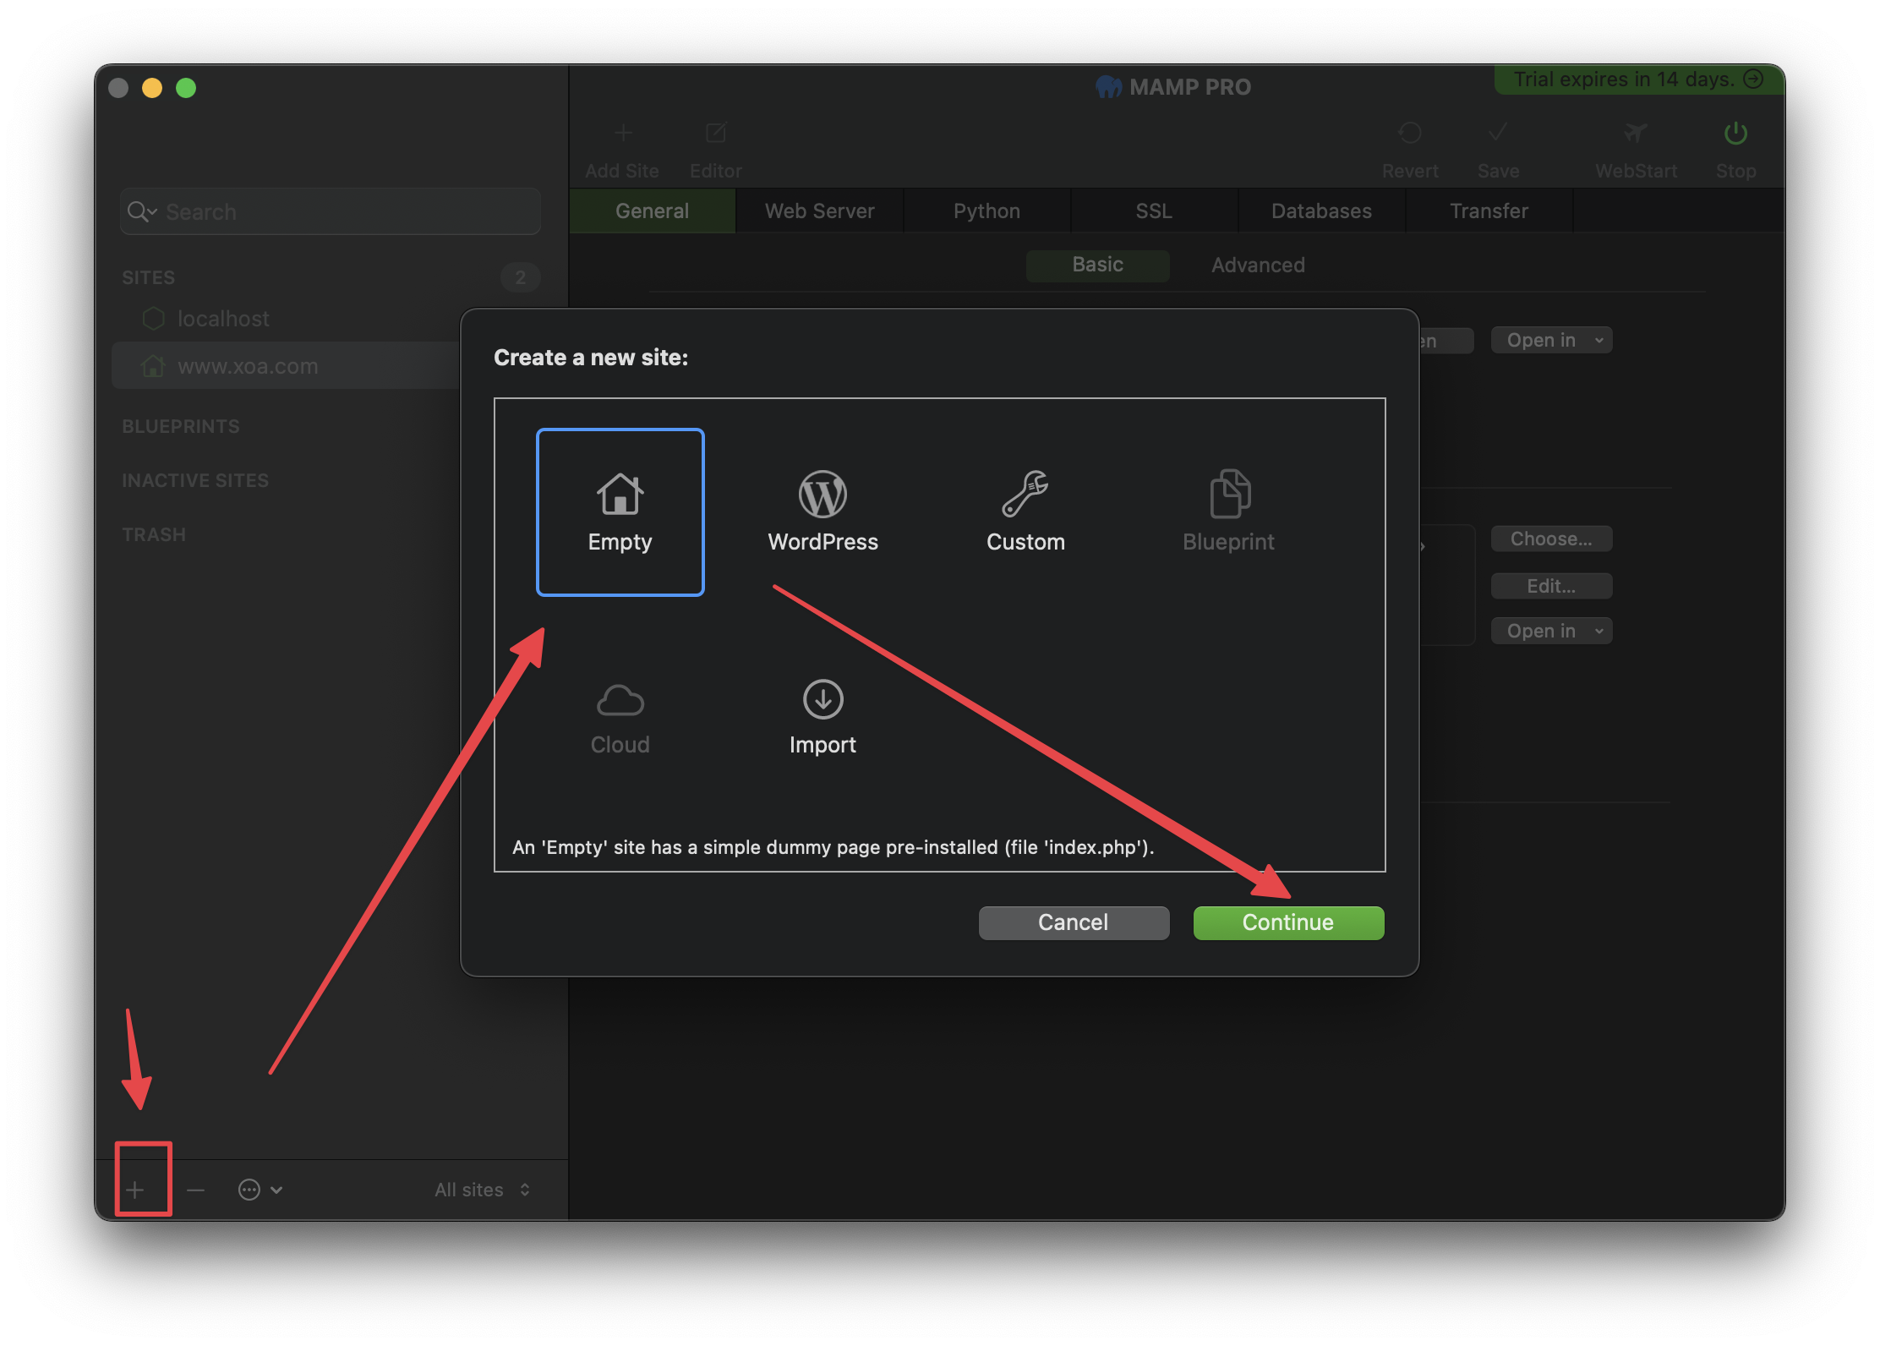Click the trial expiry arrow icon
The image size is (1880, 1346).
[x=1754, y=79]
